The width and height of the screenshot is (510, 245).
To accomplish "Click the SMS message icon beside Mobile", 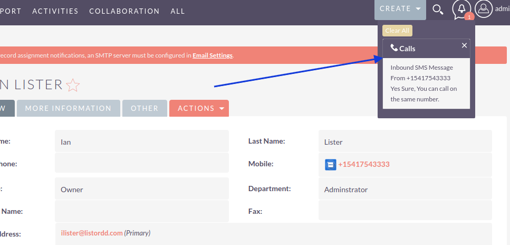I will pos(331,165).
